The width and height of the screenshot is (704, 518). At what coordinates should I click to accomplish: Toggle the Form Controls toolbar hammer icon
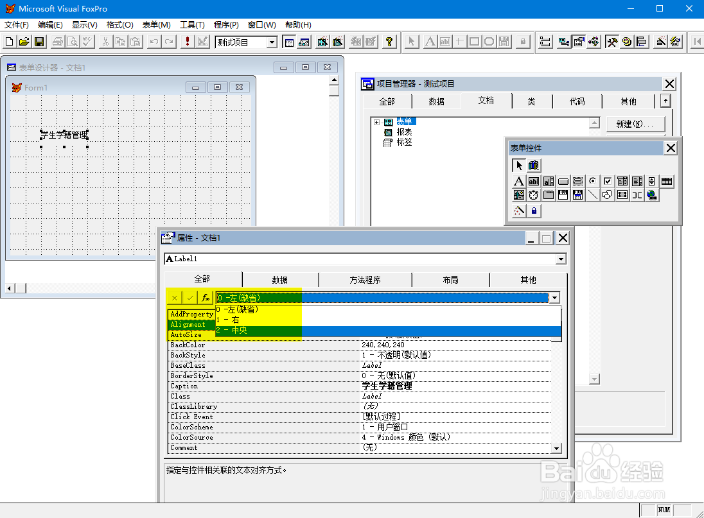pyautogui.click(x=612, y=42)
